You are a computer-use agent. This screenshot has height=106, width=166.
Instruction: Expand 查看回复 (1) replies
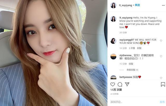(132, 70)
